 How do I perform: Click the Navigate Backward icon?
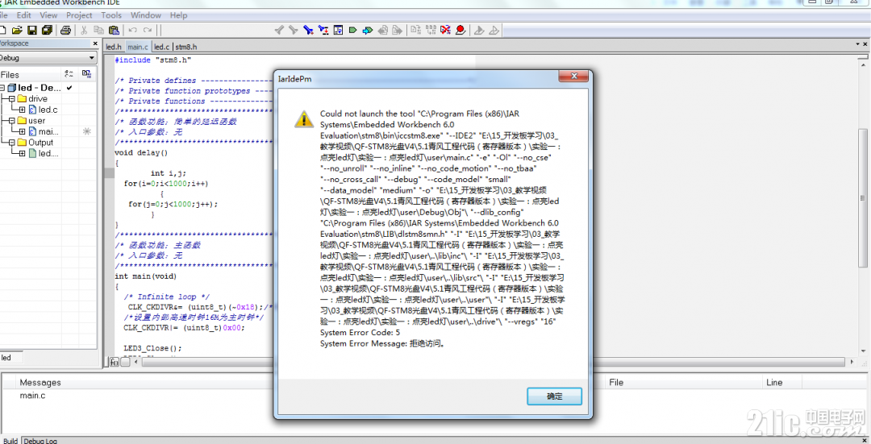tap(383, 30)
